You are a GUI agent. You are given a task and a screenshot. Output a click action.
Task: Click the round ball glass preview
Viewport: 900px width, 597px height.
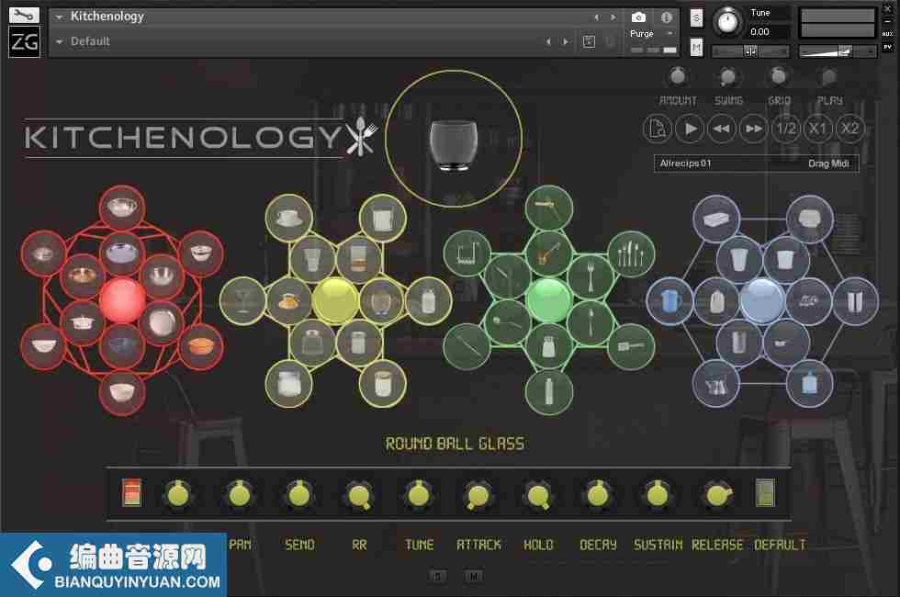pos(454,139)
